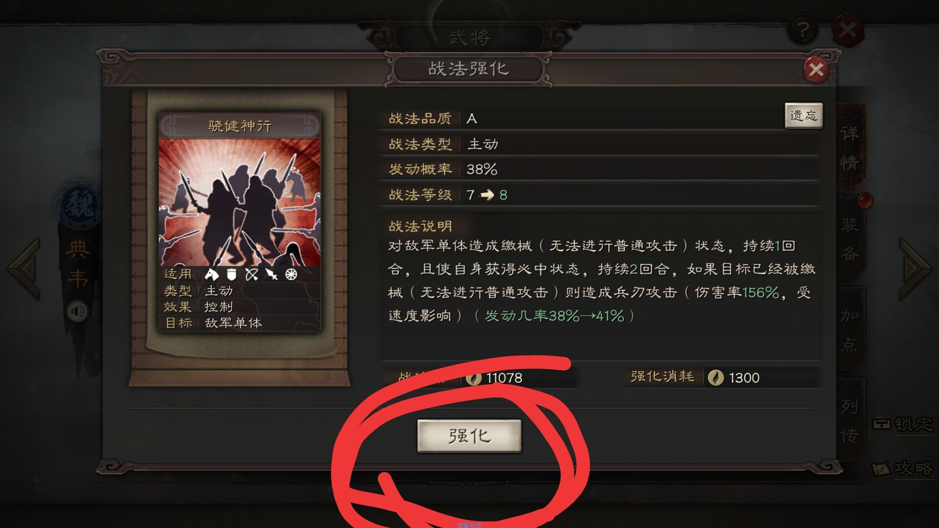Open the question mark help icon

[802, 30]
